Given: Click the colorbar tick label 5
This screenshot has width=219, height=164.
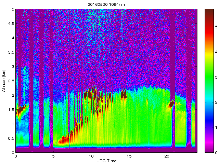Looking at the screenshot, I should (217, 26).
